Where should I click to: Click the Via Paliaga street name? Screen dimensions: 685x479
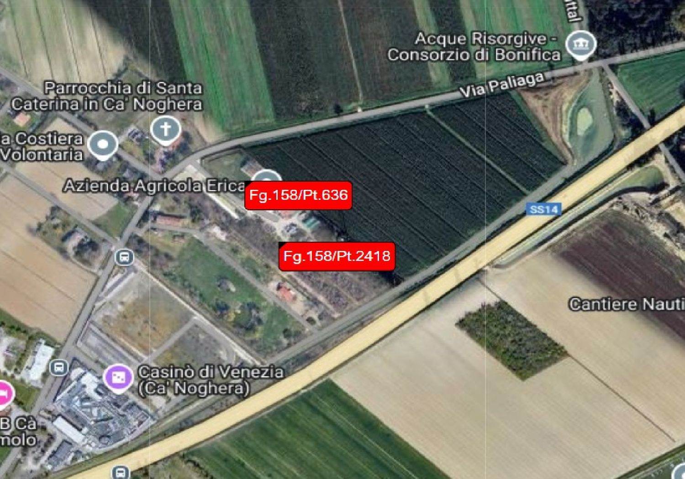pos(502,85)
